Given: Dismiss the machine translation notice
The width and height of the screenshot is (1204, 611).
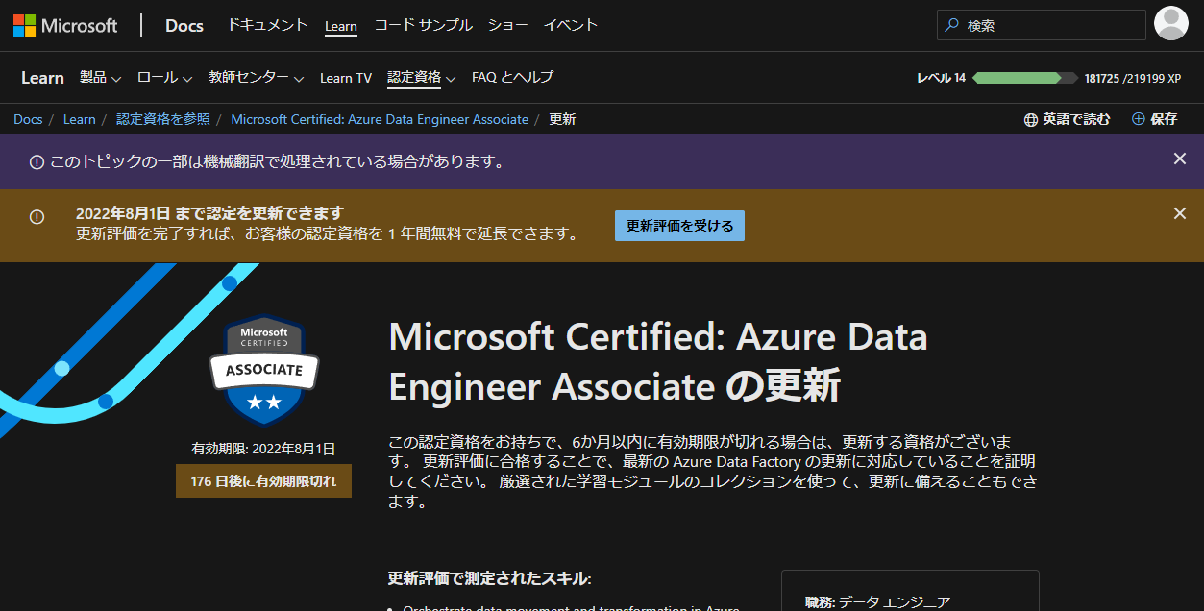Looking at the screenshot, I should 1180,159.
